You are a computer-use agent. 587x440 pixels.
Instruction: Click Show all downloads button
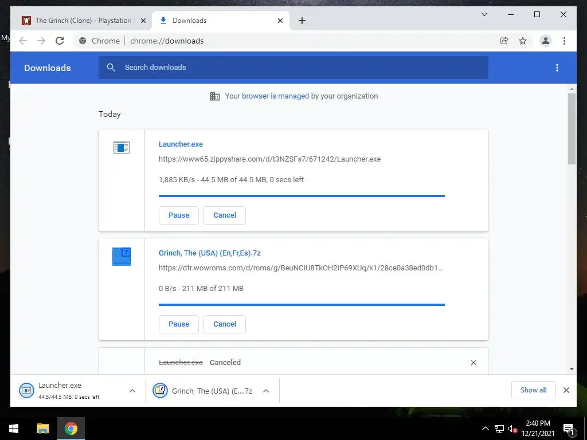pyautogui.click(x=534, y=390)
